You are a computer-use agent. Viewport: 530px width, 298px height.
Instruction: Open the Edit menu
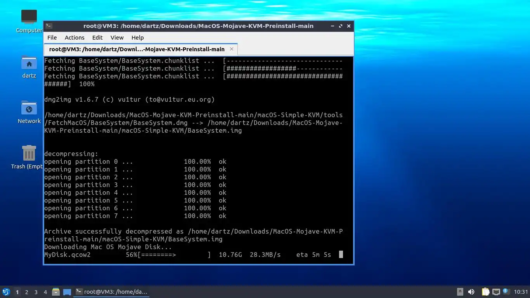tap(97, 38)
